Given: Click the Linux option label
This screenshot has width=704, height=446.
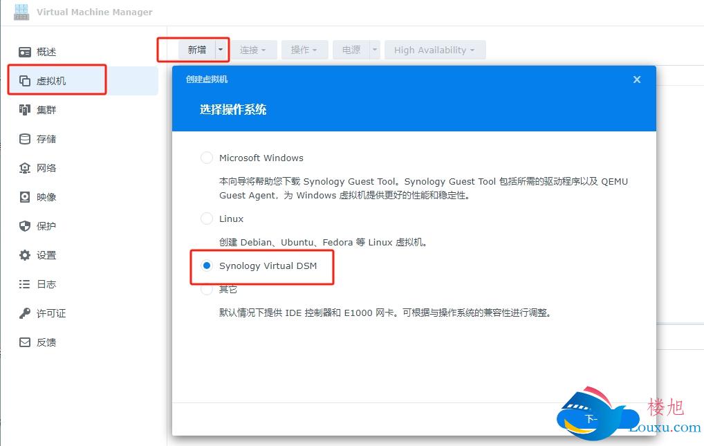Looking at the screenshot, I should pos(231,219).
